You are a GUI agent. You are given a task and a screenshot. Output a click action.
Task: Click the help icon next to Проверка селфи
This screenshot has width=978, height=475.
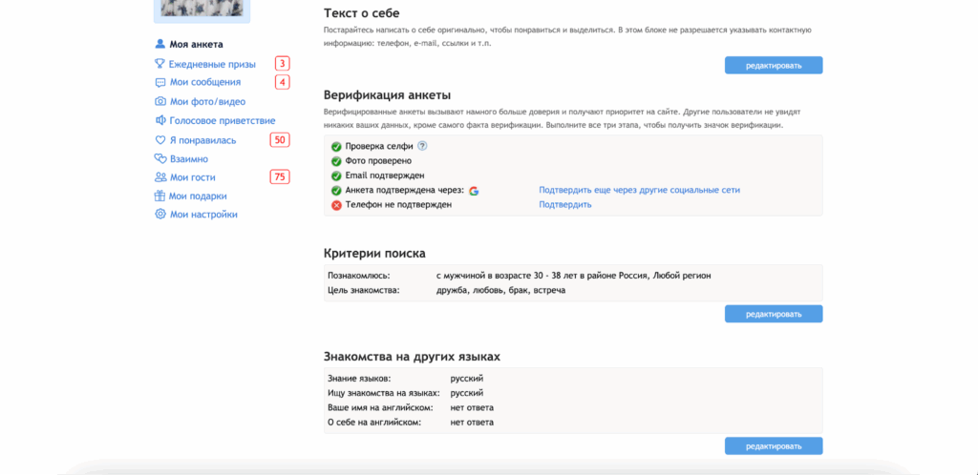422,146
